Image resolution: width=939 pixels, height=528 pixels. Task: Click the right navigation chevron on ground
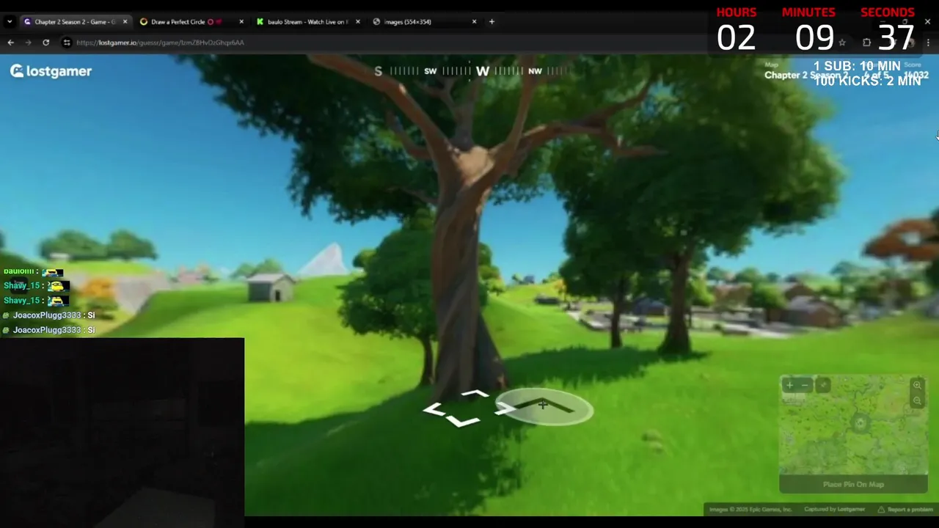pyautogui.click(x=505, y=408)
